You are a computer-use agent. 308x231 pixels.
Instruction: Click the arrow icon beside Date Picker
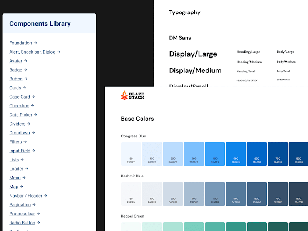coord(35,115)
